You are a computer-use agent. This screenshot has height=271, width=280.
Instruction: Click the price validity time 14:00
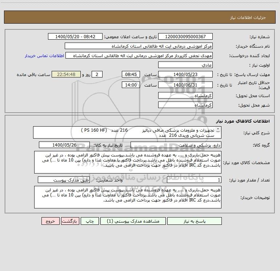[131, 85]
